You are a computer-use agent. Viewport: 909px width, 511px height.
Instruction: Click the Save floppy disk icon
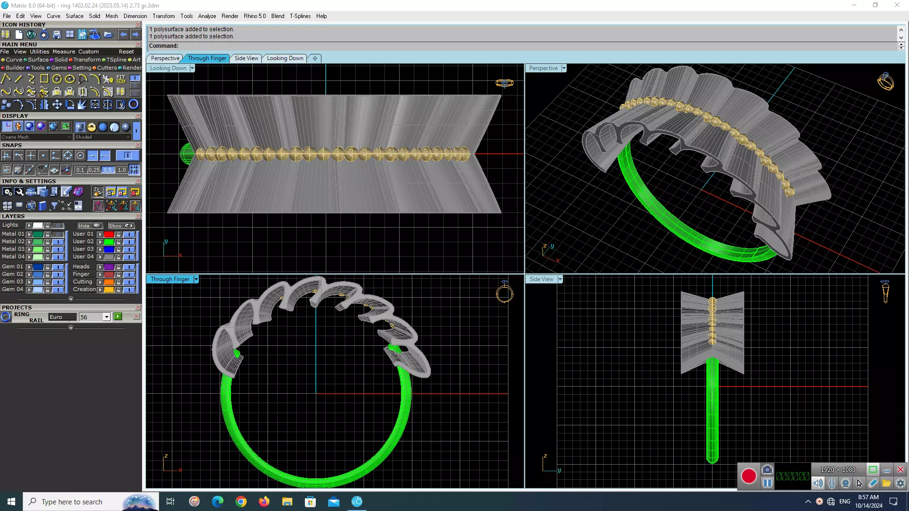click(57, 35)
